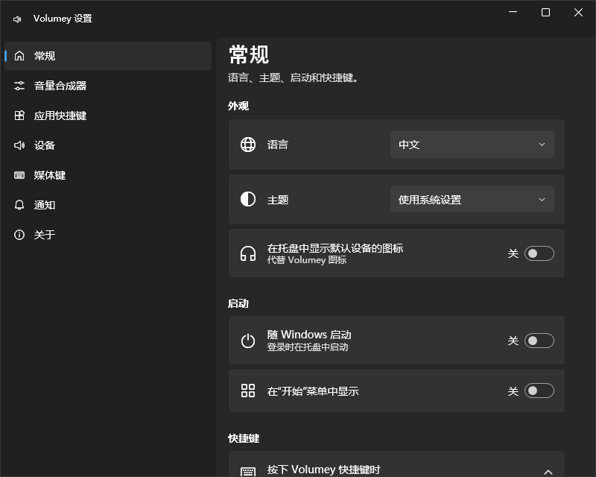Click the keyboard icon beside 媒体键

pos(19,175)
